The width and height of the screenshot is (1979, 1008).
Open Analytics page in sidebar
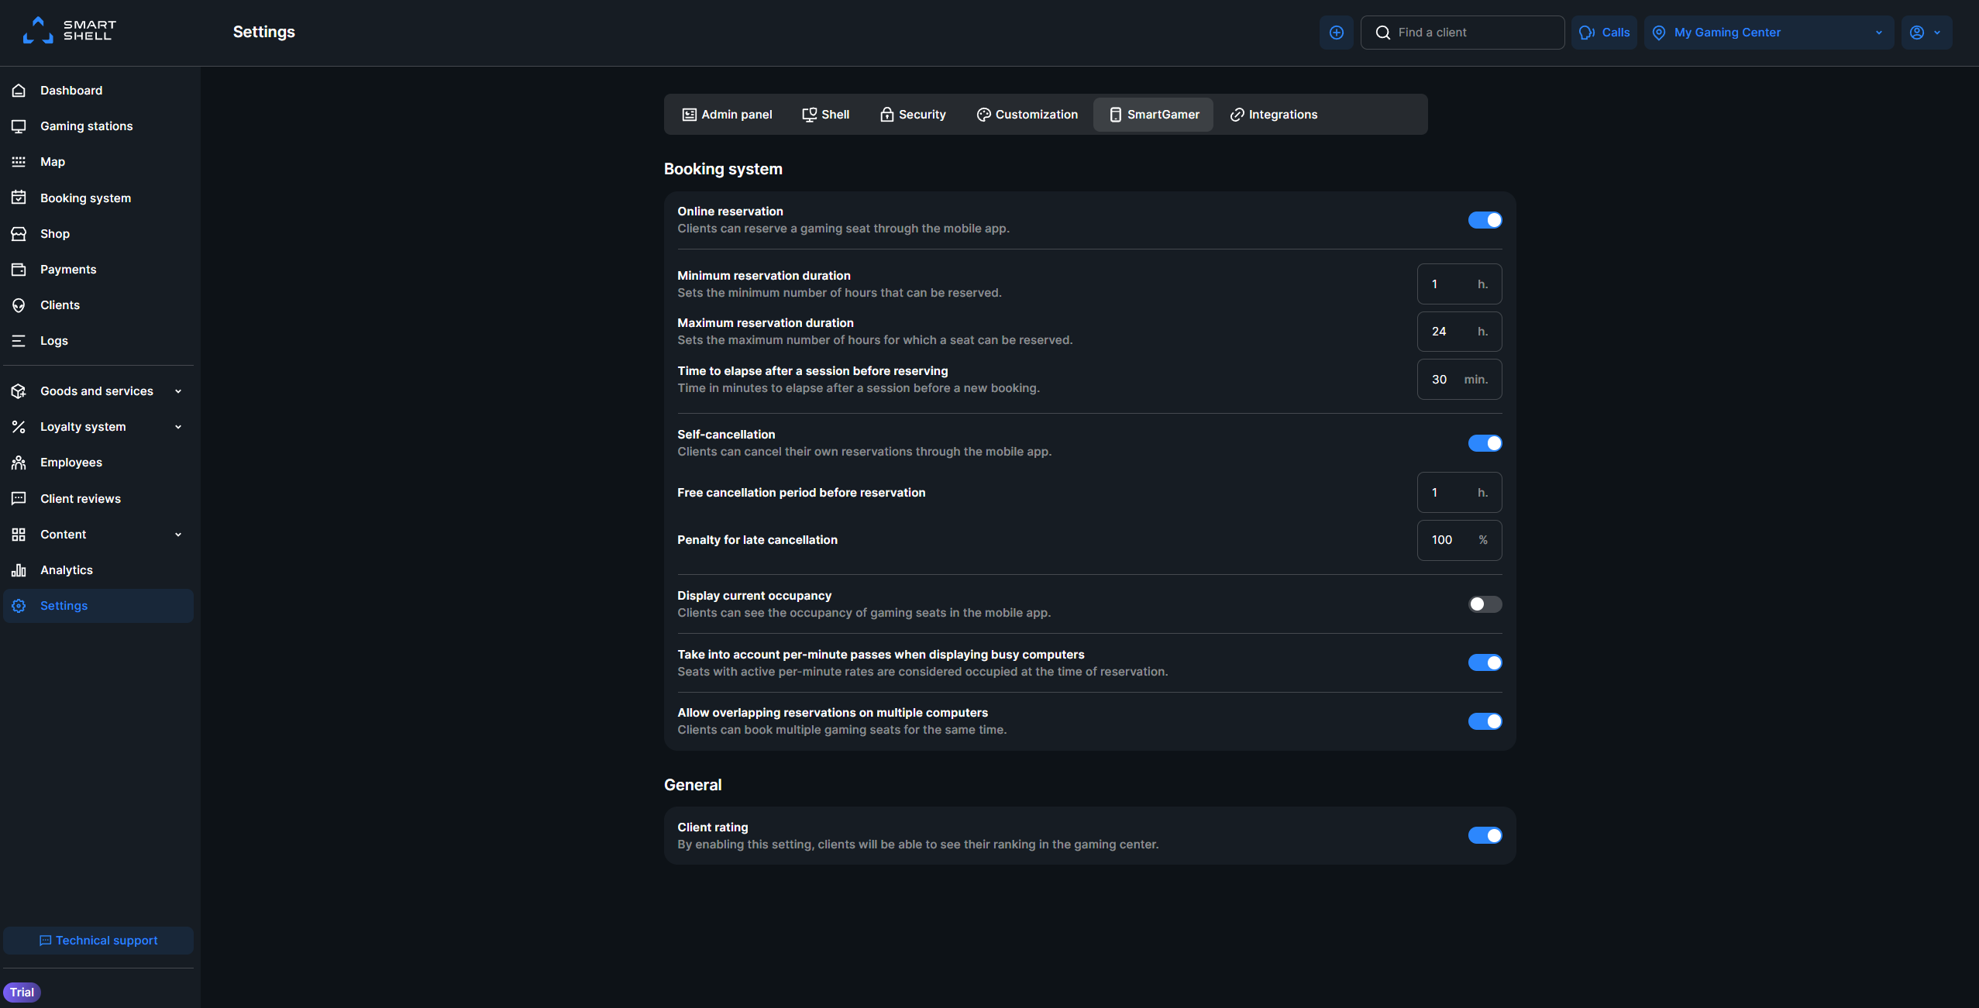coord(98,570)
